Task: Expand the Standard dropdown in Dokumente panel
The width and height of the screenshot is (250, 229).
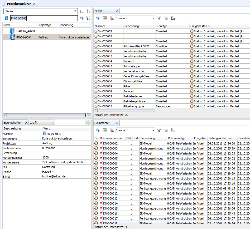Action: (x=153, y=130)
